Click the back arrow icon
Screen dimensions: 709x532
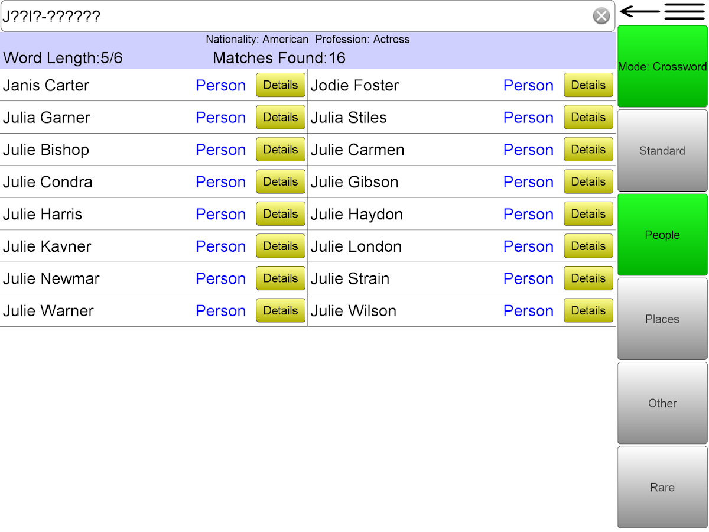tap(640, 12)
